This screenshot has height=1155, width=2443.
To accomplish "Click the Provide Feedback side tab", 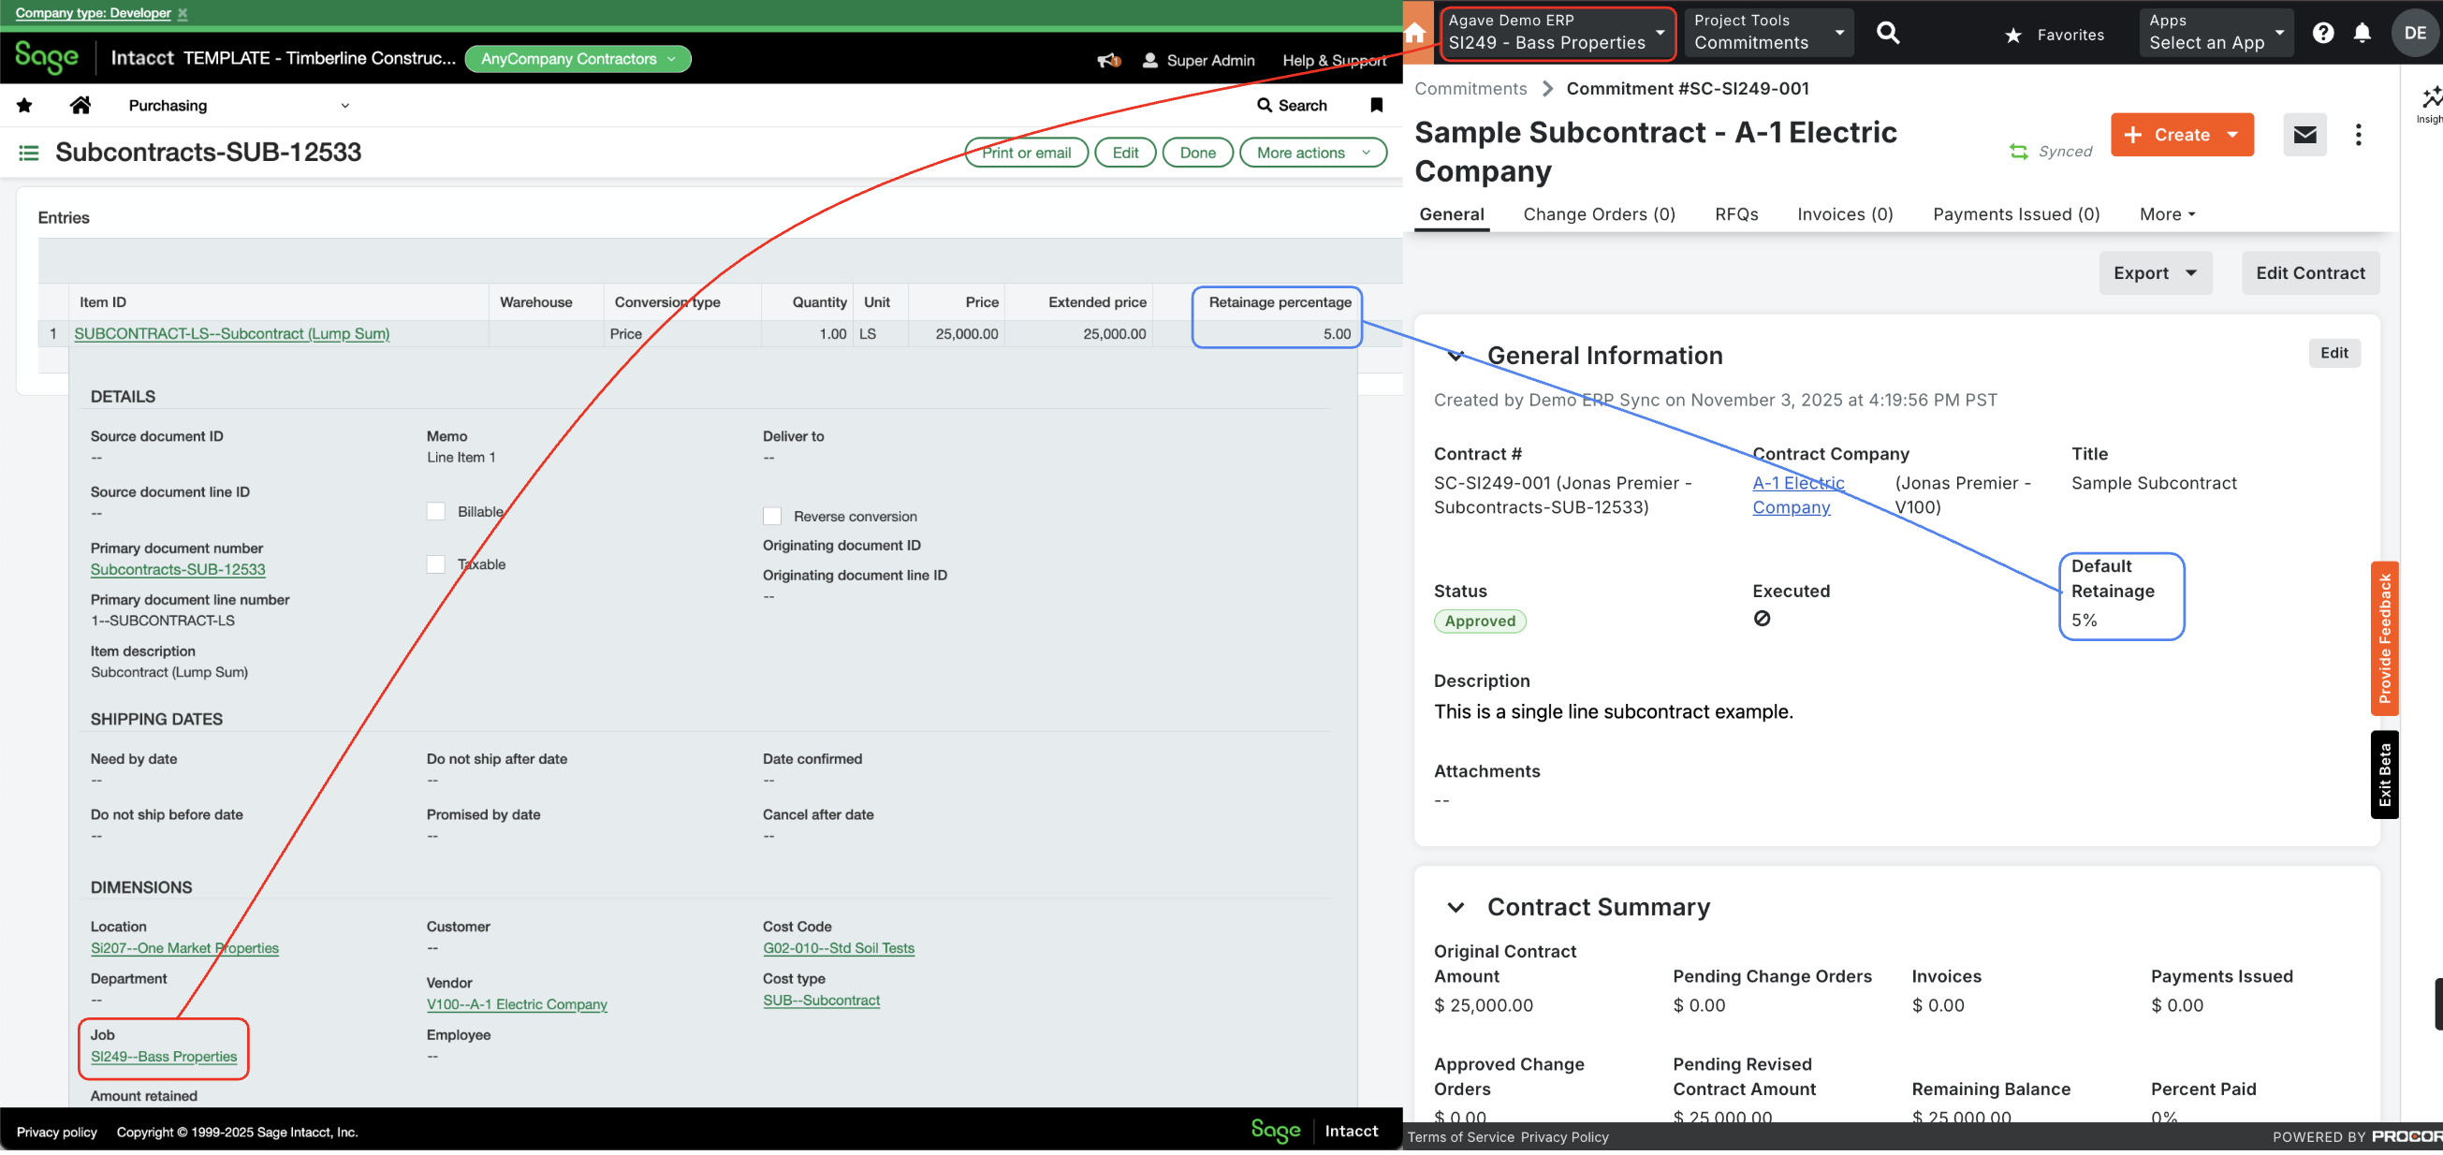I will pyautogui.click(x=2386, y=639).
